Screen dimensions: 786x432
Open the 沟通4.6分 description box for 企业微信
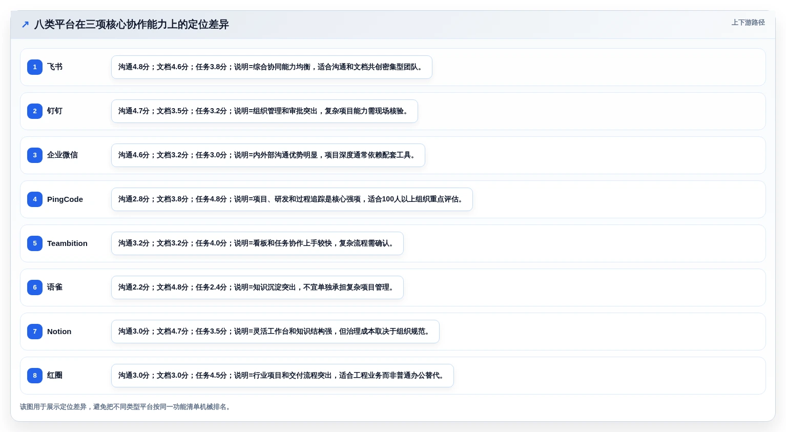(268, 155)
